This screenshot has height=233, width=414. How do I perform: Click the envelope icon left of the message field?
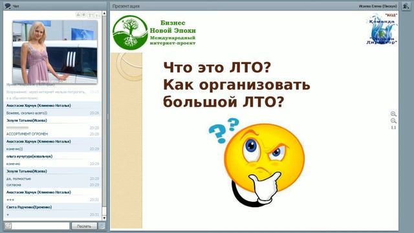(x=8, y=226)
